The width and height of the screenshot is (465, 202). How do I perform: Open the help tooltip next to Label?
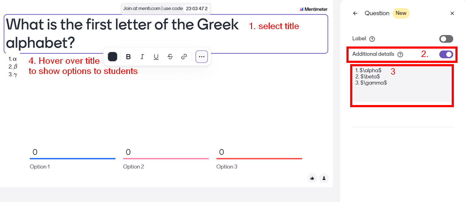(372, 39)
